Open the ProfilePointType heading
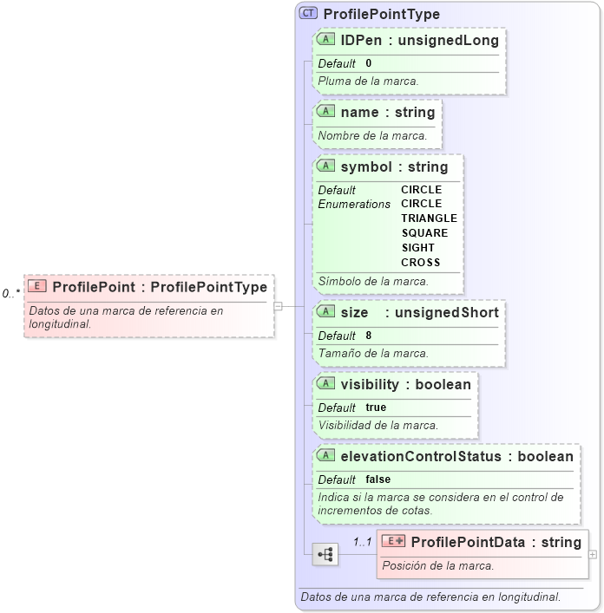The height and width of the screenshot is (613, 604). coord(382,14)
